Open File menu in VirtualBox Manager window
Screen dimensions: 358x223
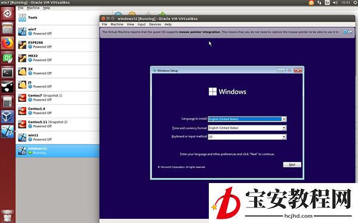pyautogui.click(x=21, y=8)
